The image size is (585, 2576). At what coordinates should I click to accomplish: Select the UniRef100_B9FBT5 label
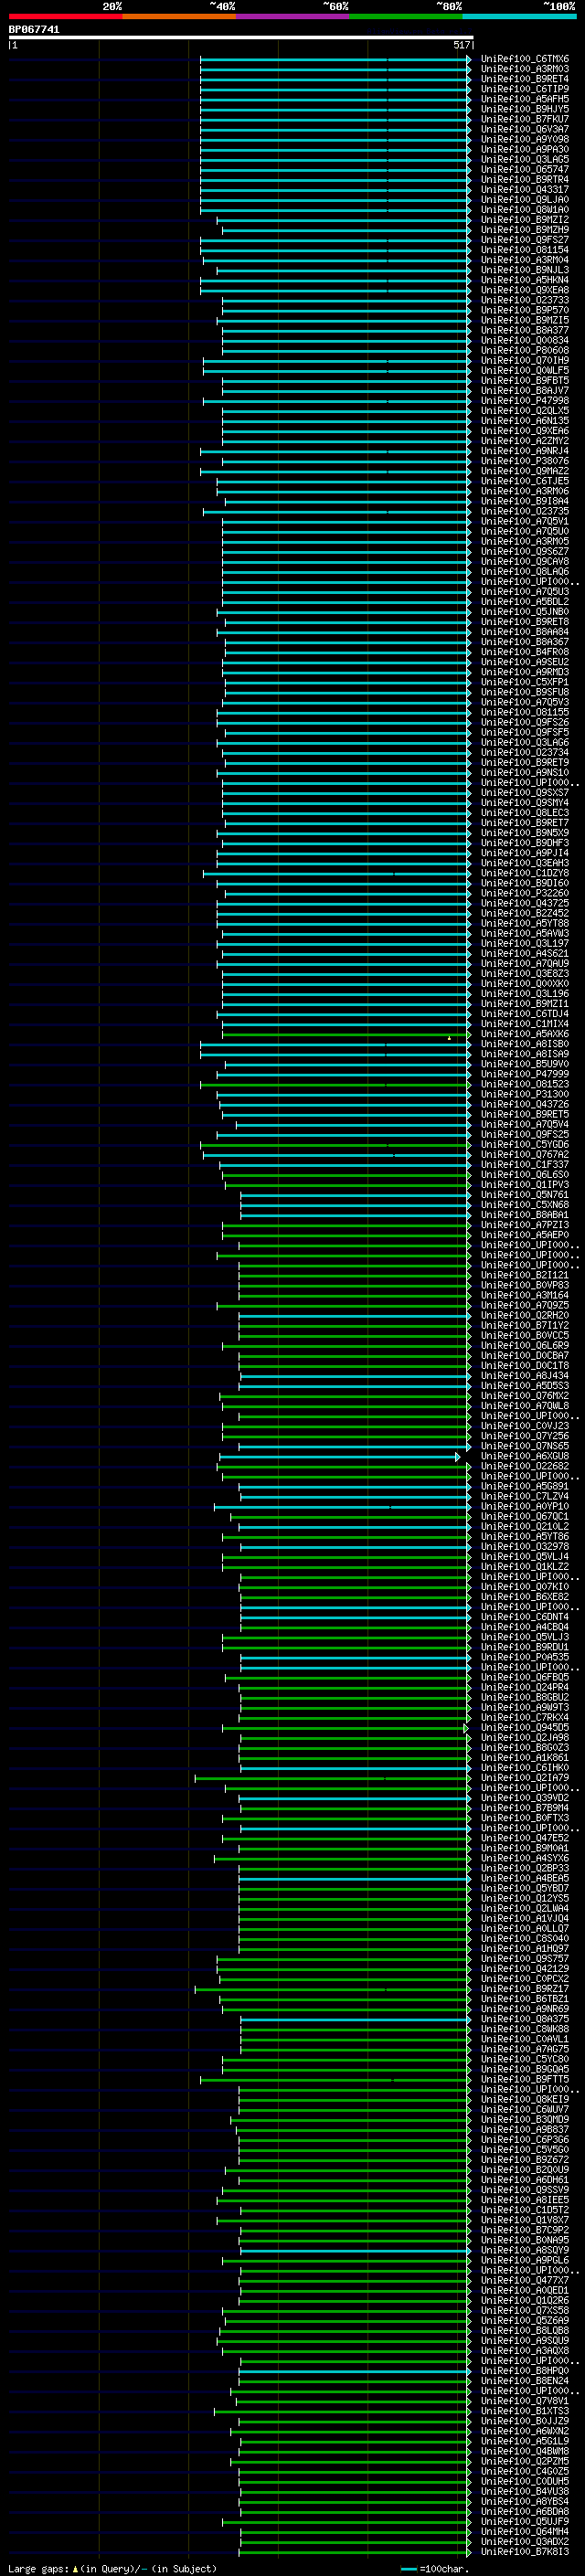tap(524, 380)
